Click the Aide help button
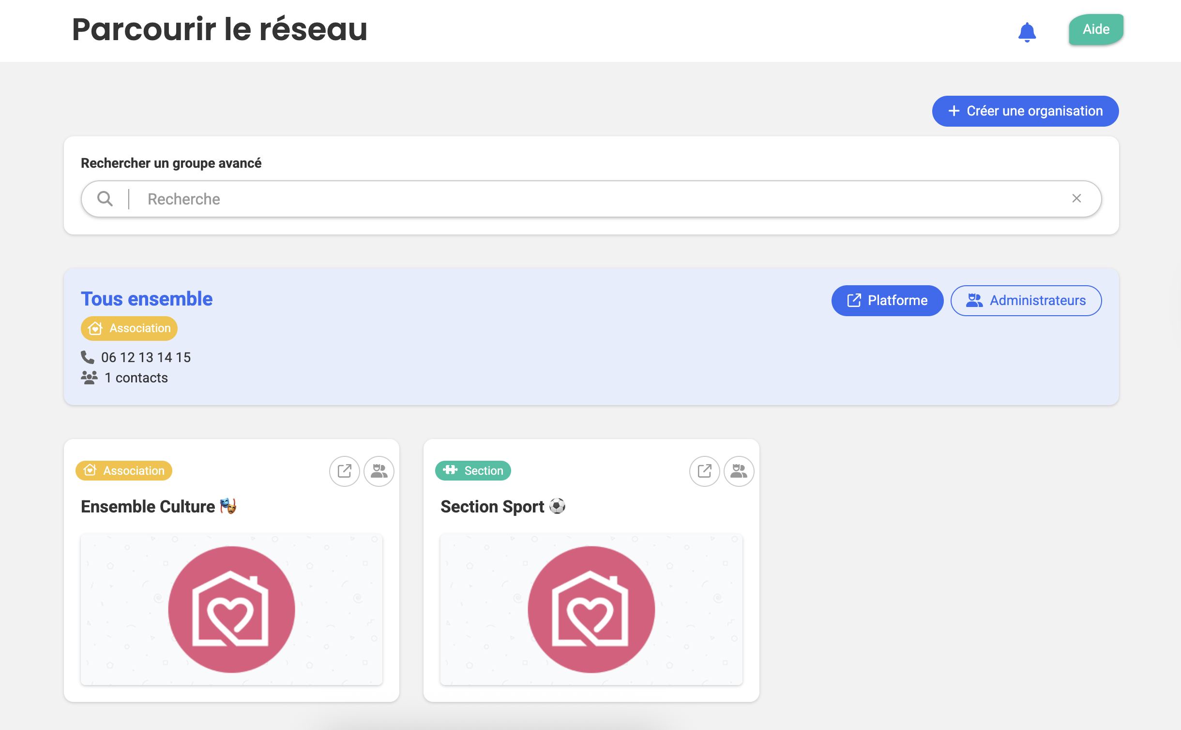1181x730 pixels. [1096, 29]
